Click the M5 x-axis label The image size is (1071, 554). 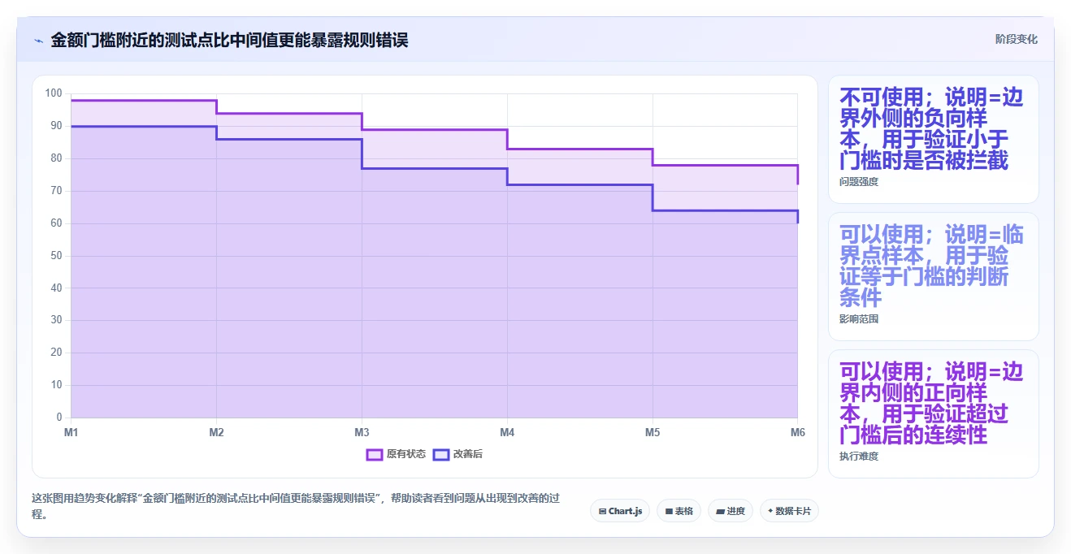(653, 432)
